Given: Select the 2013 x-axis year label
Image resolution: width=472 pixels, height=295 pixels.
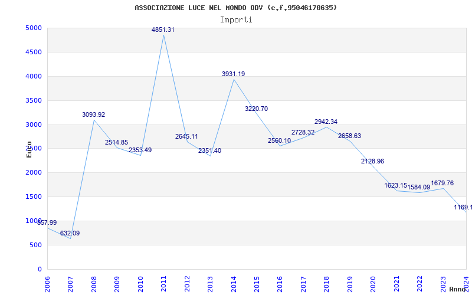Looking at the screenshot, I should coord(210,284).
